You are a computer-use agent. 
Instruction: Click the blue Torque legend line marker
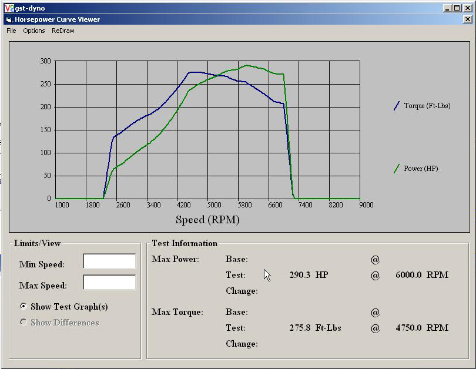point(397,106)
